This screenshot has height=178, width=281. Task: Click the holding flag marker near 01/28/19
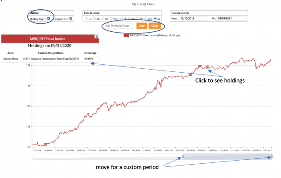click(x=45, y=144)
